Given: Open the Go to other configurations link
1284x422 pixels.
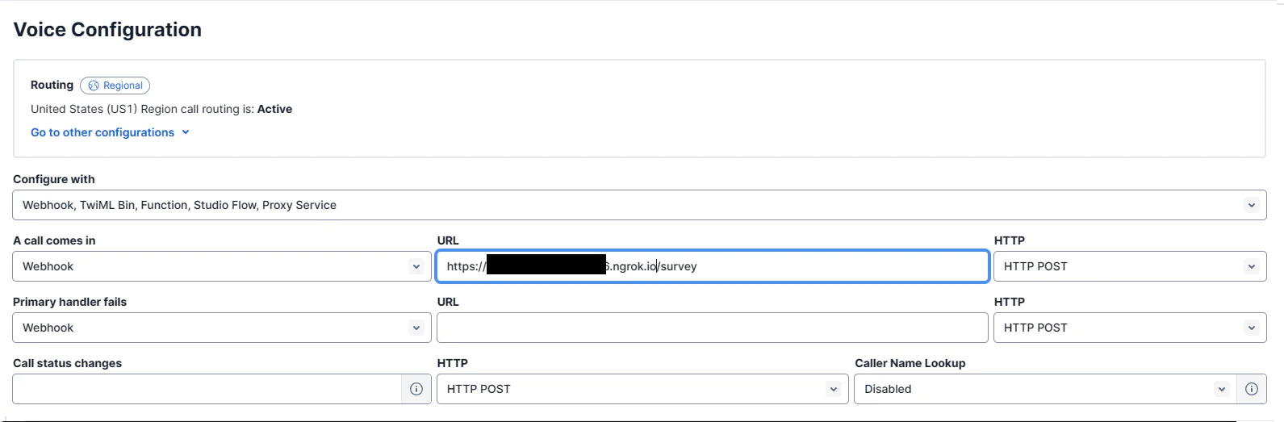Looking at the screenshot, I should pos(102,132).
